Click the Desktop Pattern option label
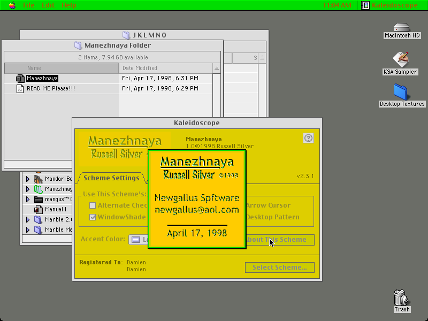The image size is (428, 321). pyautogui.click(x=273, y=217)
